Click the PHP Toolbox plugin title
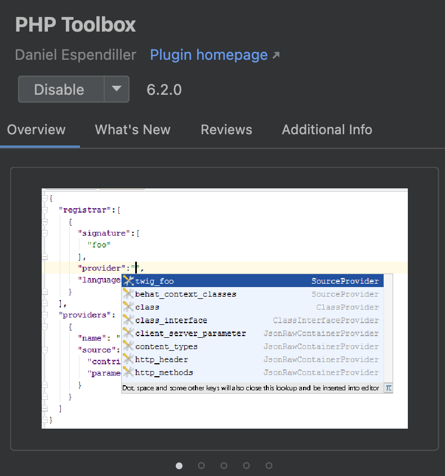Image resolution: width=445 pixels, height=476 pixels. 75,25
